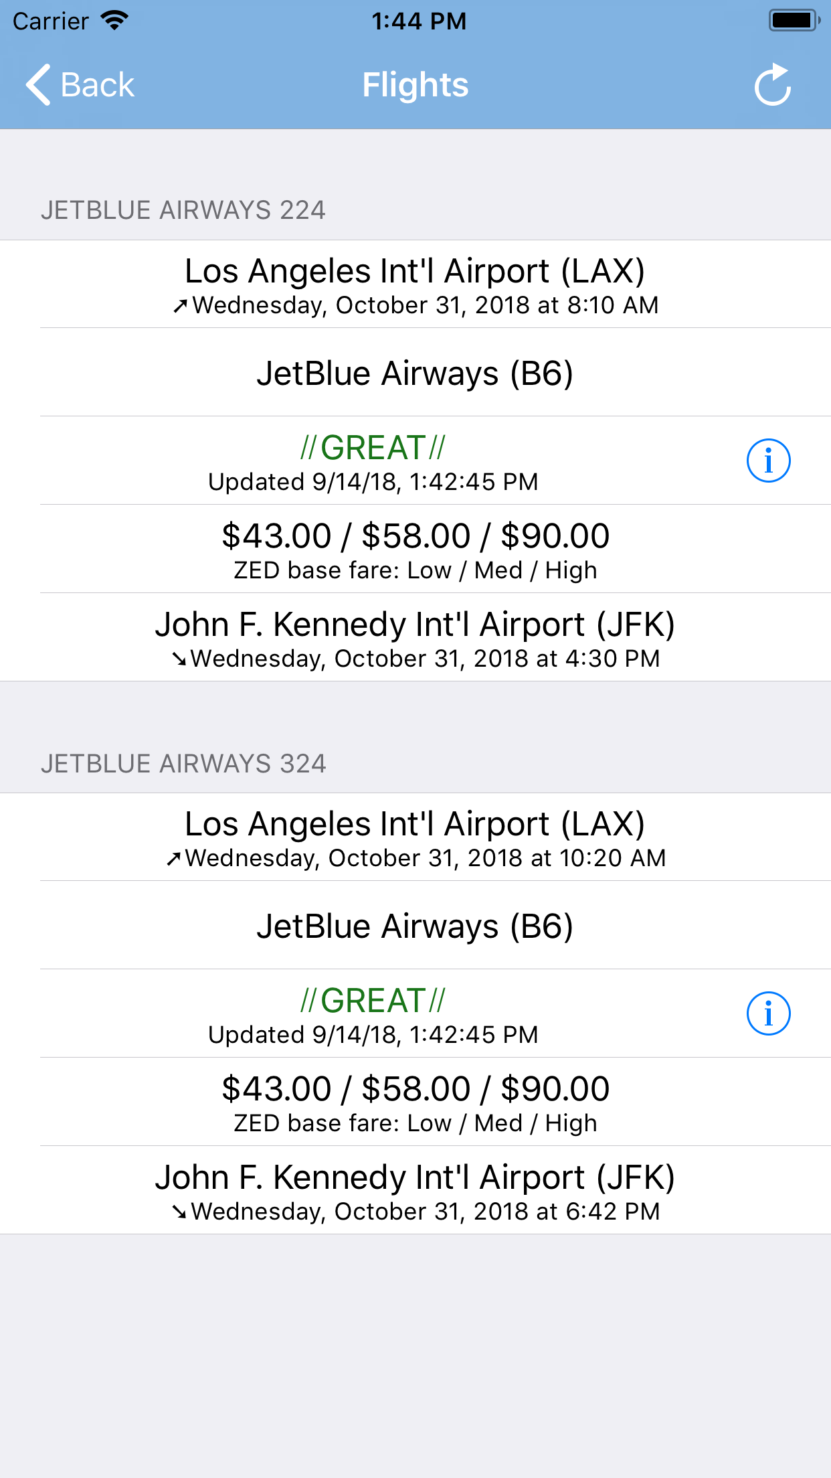
Task: Tap ZED base fare row for flight 324
Action: [415, 1102]
